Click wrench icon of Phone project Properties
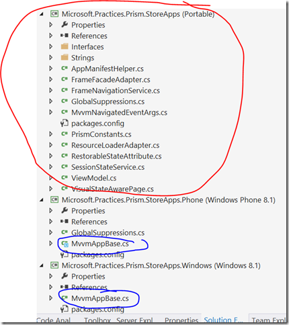The width and height of the screenshot is (289, 325). [x=65, y=210]
